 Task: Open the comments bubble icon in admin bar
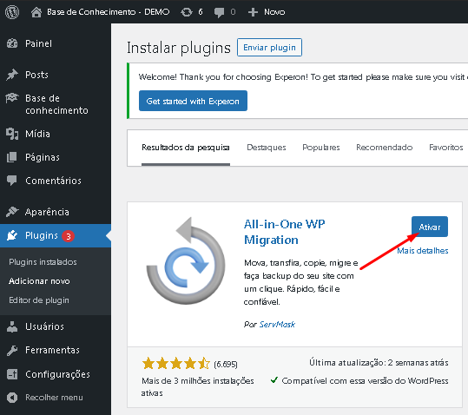coord(219,12)
